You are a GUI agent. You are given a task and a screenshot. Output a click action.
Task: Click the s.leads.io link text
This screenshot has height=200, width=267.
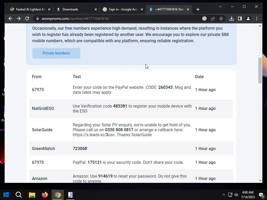(94, 135)
